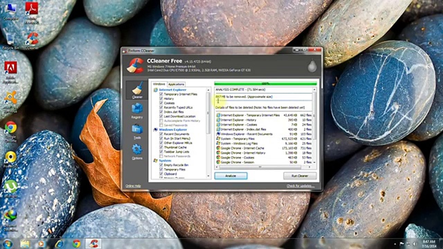Click the results pane vertical scrollbar
The image size is (443, 249).
(x=315, y=126)
